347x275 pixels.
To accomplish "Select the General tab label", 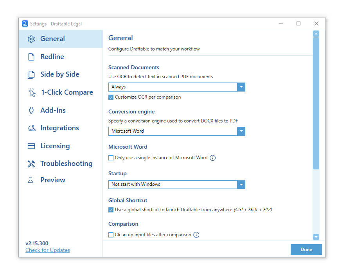I will click(52, 39).
